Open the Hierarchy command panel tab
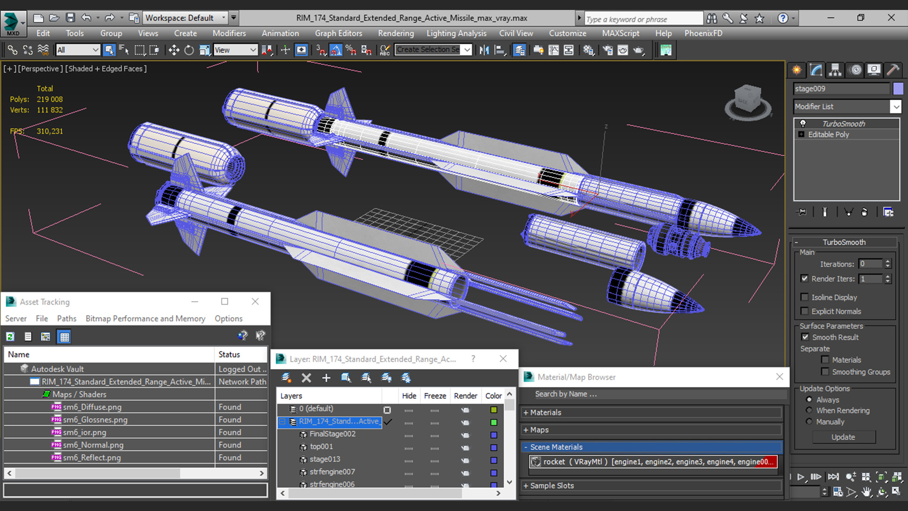This screenshot has width=908, height=511. coord(835,70)
